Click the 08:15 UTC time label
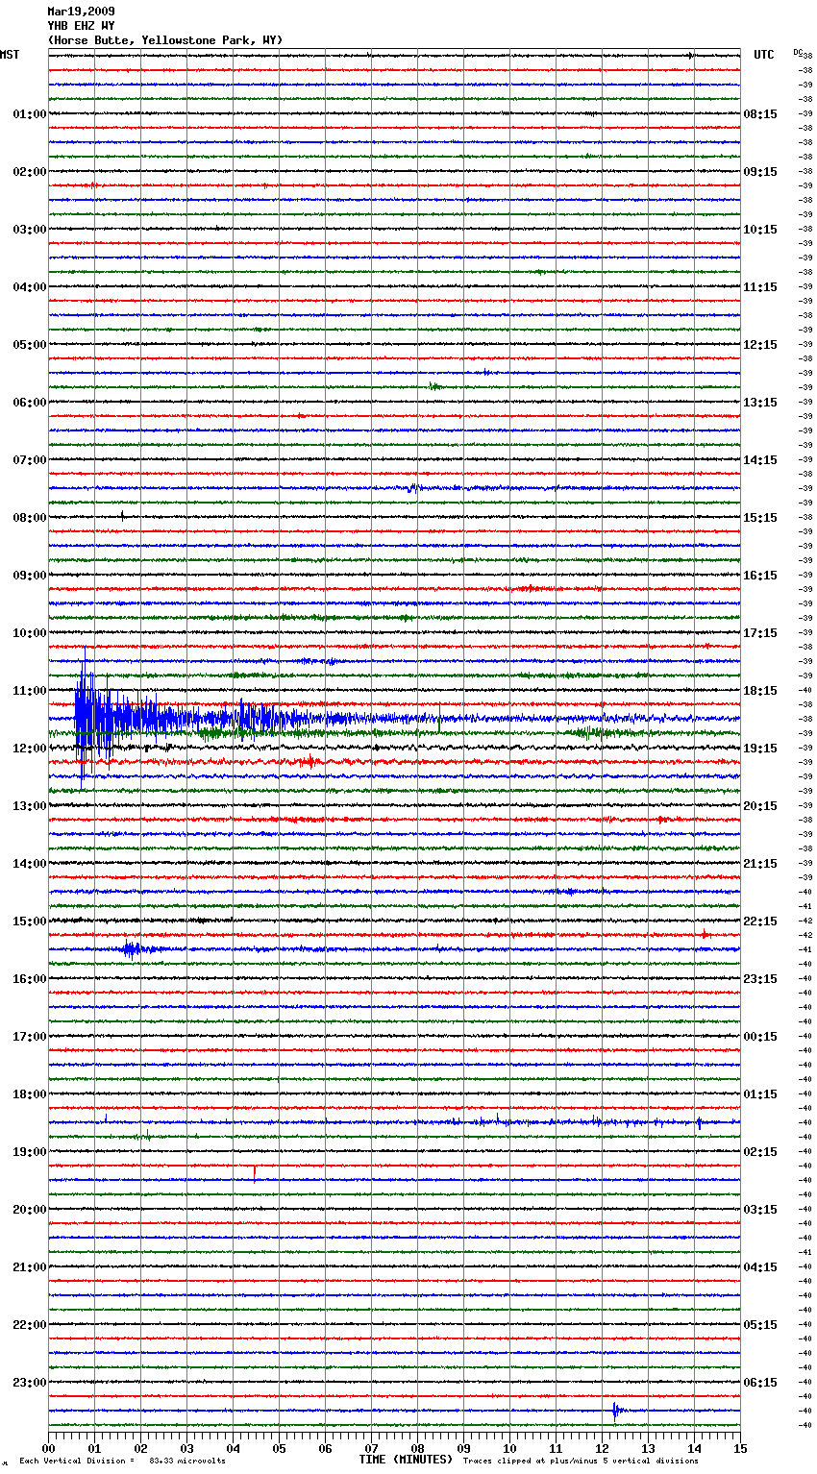This screenshot has width=817, height=1474. 760,114
